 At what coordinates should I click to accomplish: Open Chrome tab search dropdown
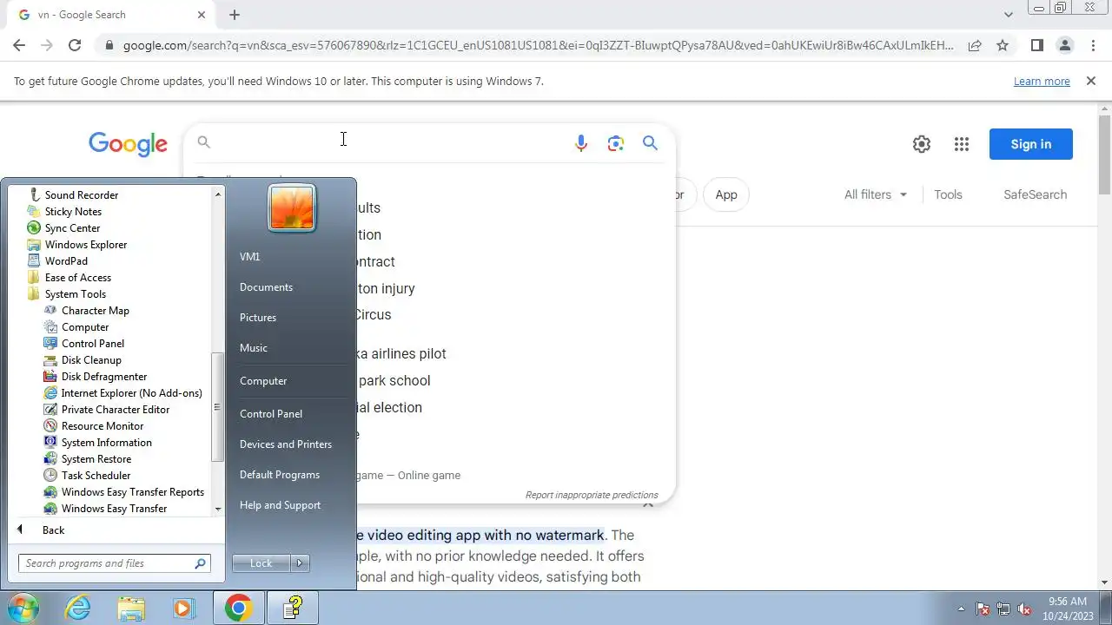tap(1009, 15)
